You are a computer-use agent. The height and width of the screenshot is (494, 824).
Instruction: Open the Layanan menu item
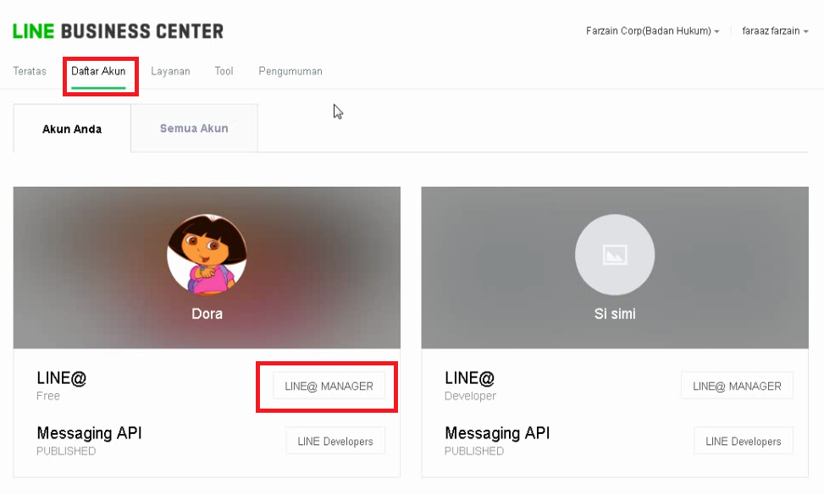pyautogui.click(x=170, y=71)
